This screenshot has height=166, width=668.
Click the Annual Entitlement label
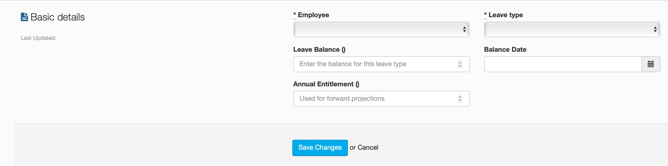click(326, 84)
